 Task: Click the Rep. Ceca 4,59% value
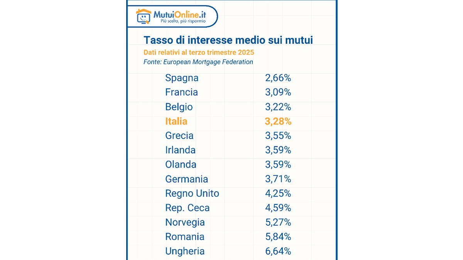[278, 208]
